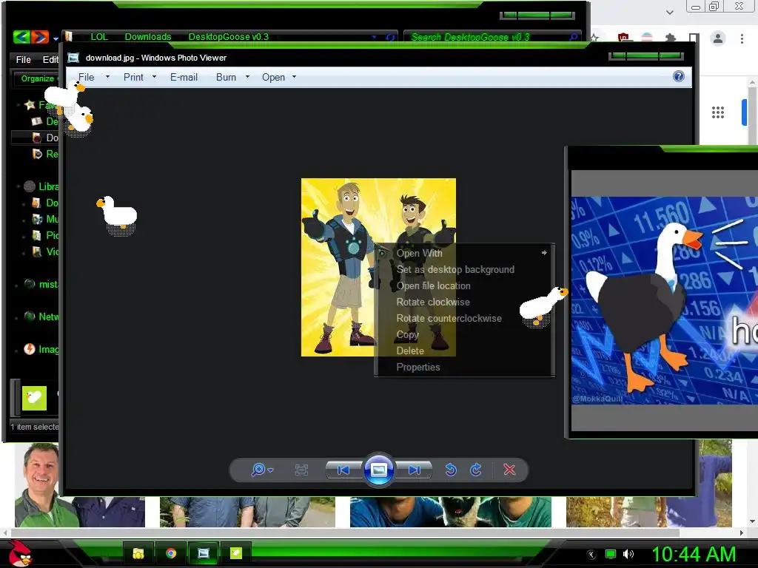Click the browser horizontal scrollbar
The width and height of the screenshot is (758, 568).
(345, 532)
